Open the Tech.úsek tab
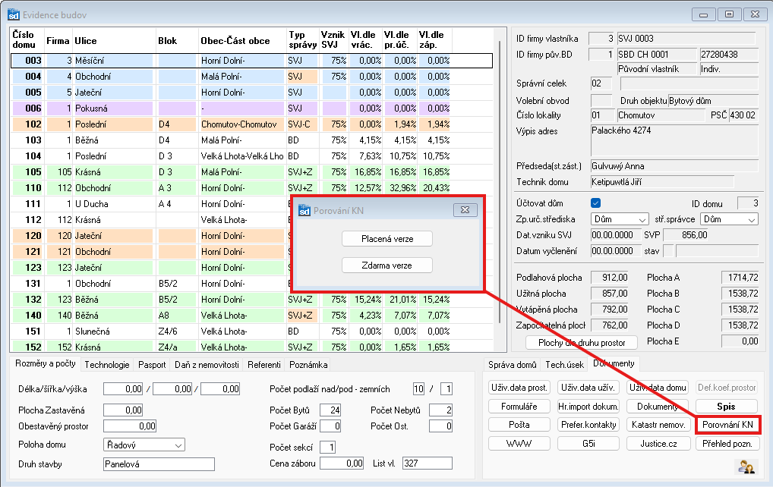 tap(564, 364)
